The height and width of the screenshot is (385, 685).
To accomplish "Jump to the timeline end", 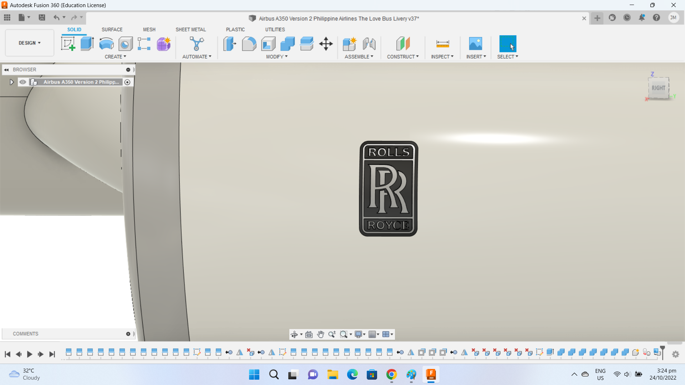I will (x=52, y=354).
